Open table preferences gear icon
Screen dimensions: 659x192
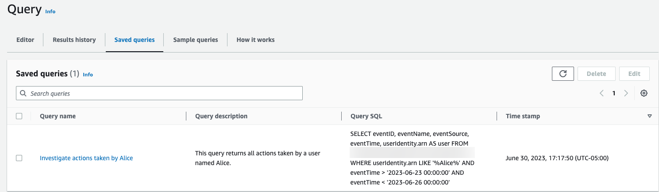click(x=644, y=93)
